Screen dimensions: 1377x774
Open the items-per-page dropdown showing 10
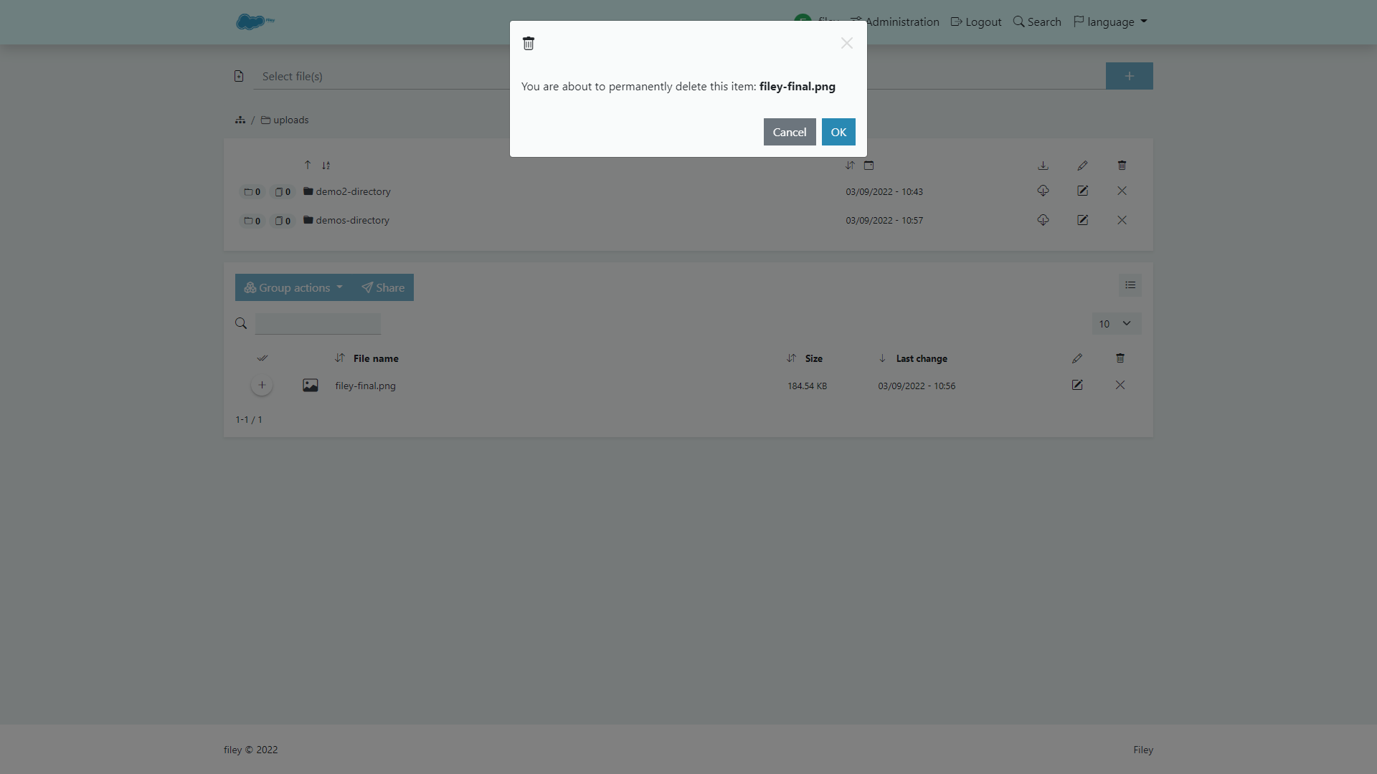pyautogui.click(x=1115, y=324)
